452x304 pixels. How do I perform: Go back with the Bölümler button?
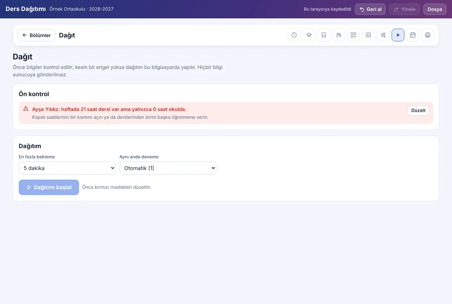point(36,35)
